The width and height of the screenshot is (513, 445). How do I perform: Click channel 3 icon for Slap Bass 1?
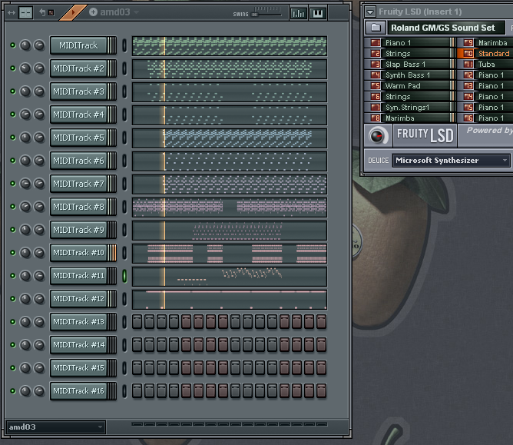(376, 65)
